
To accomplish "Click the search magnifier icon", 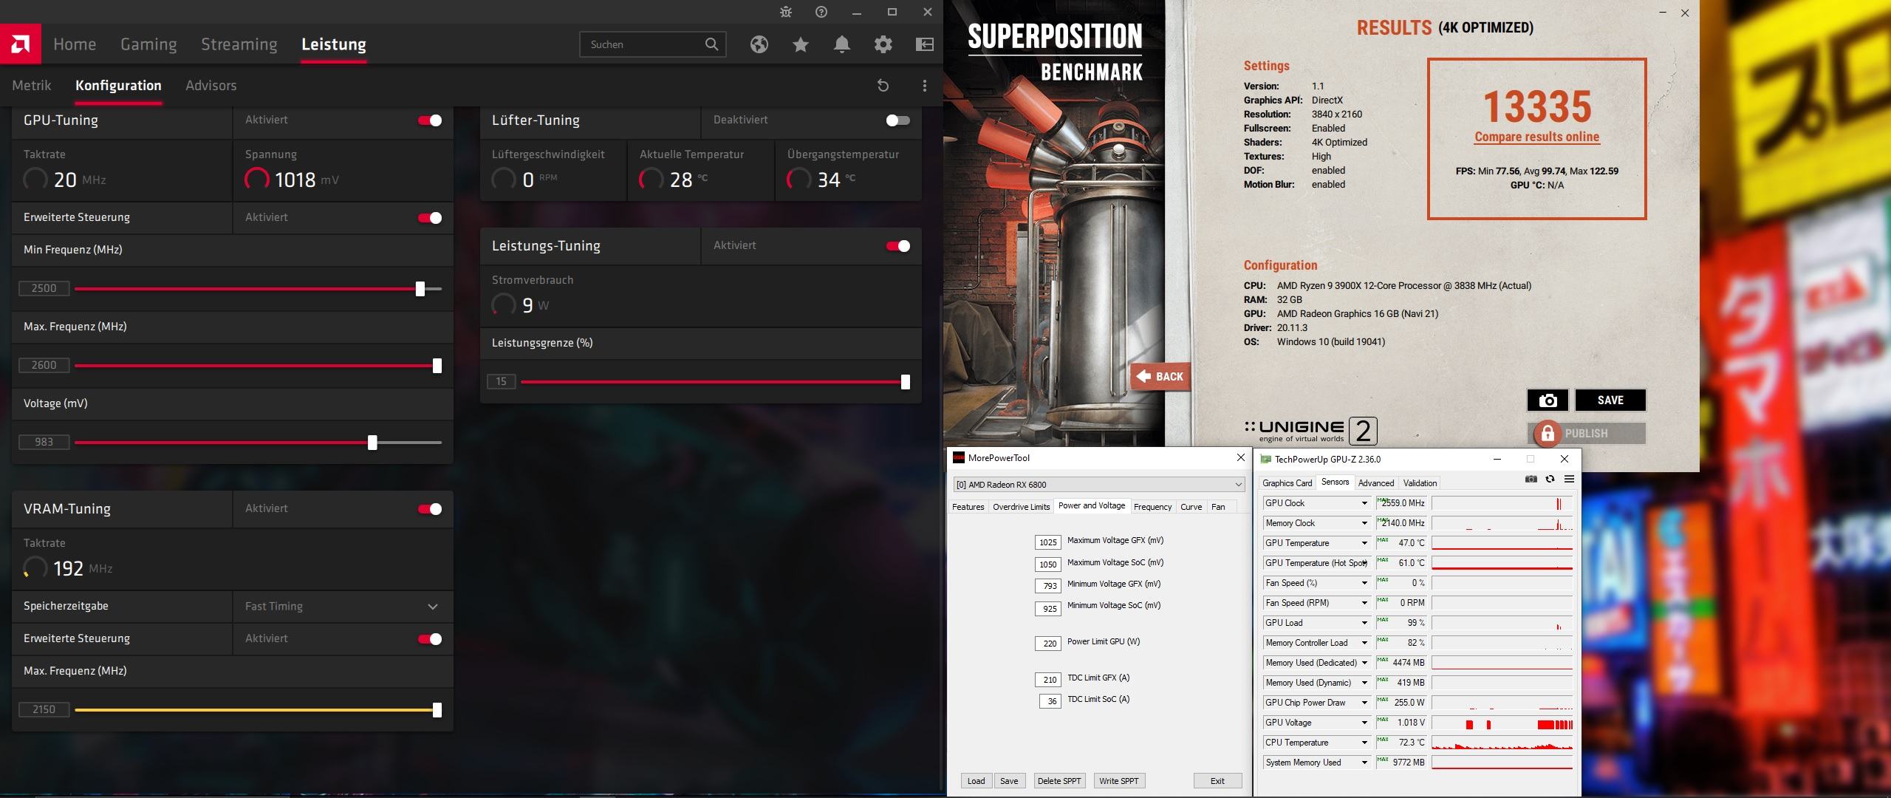I will [711, 44].
